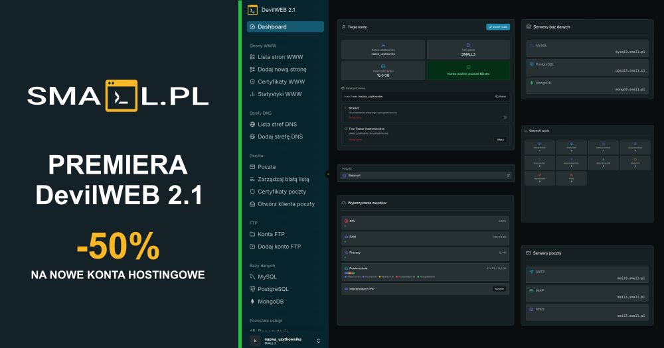Click the DevilWEB terminal logo icon

point(252,10)
